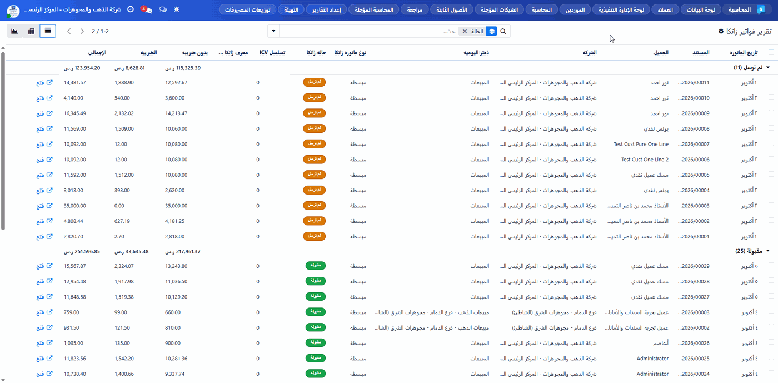Open invoice 2026/00010 via its فتح link
Image resolution: width=778 pixels, height=383 pixels.
tap(44, 98)
